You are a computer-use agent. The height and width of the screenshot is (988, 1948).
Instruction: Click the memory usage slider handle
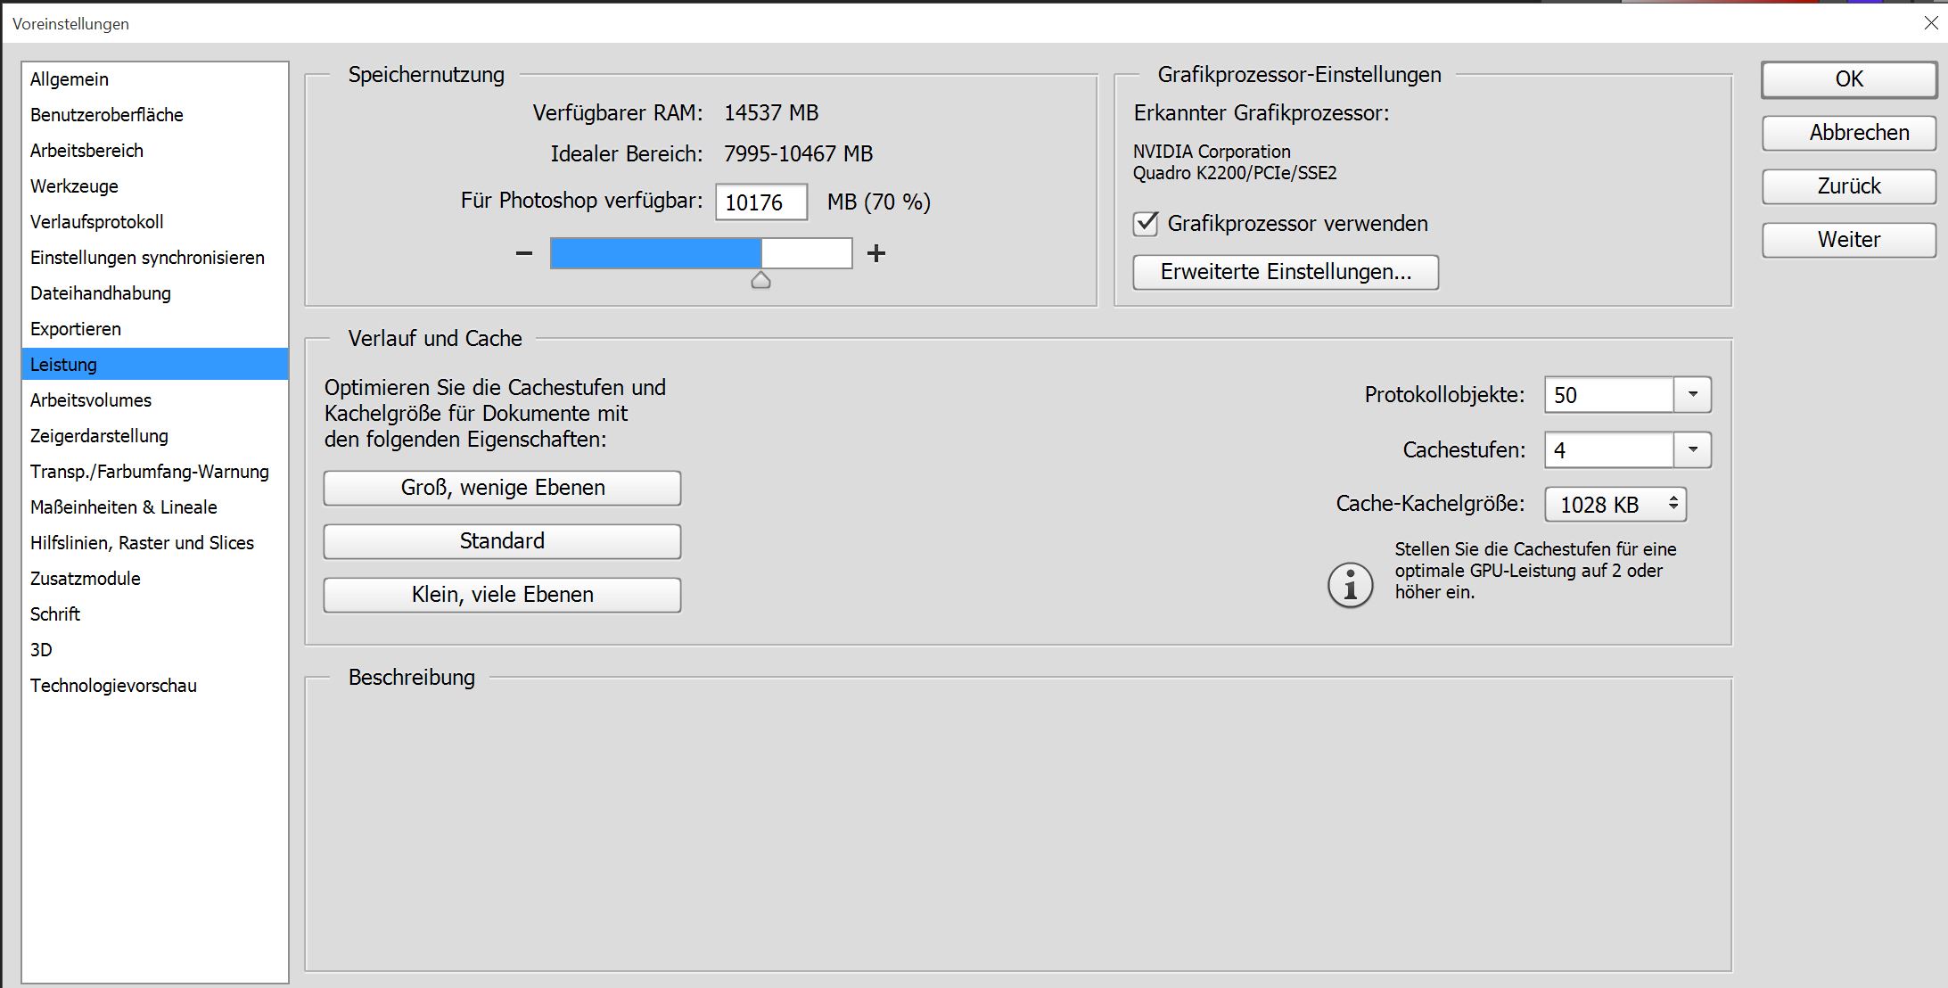point(760,281)
